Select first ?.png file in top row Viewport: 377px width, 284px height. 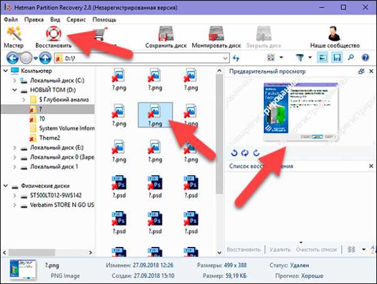pos(119,79)
